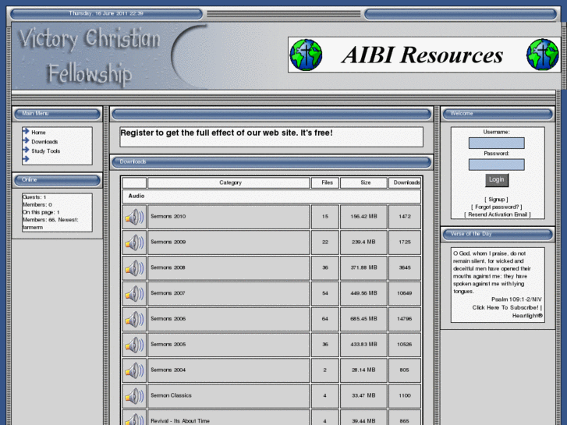Click the 685.45 MB size cell
The image size is (567, 425).
pyautogui.click(x=363, y=319)
